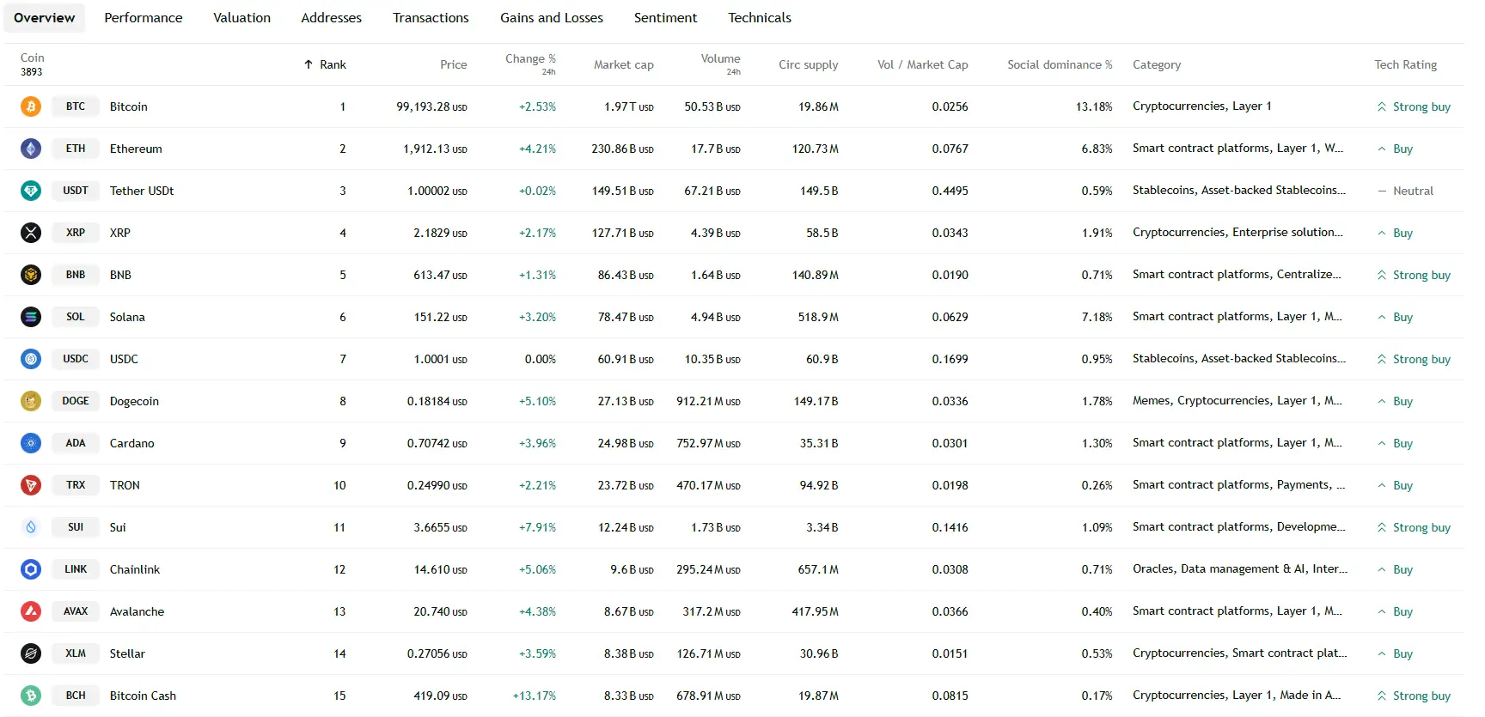
Task: Click Bitcoin Cash +13.17% change value
Action: tap(535, 696)
